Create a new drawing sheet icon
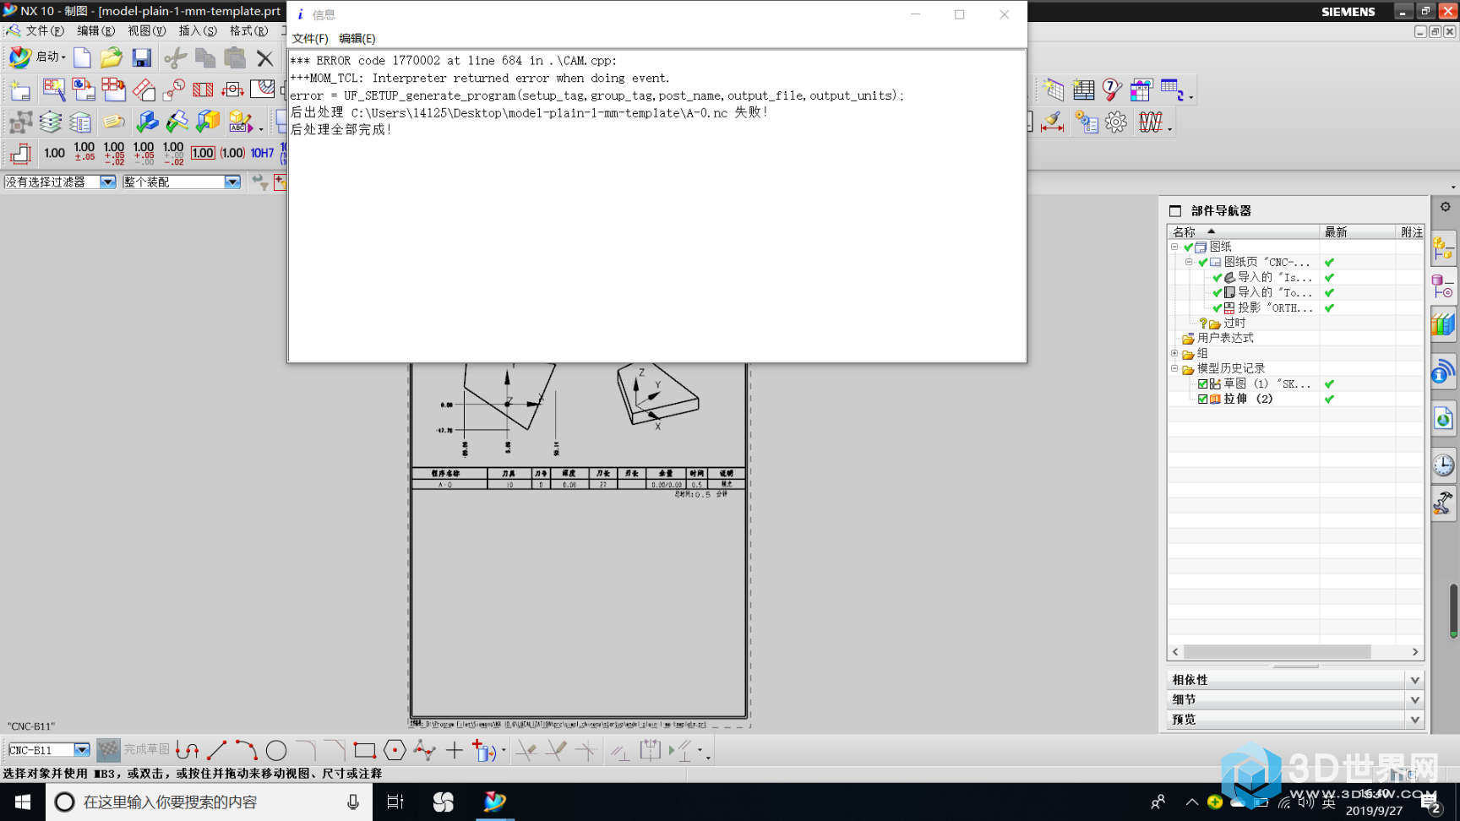This screenshot has height=821, width=1460. click(x=20, y=90)
